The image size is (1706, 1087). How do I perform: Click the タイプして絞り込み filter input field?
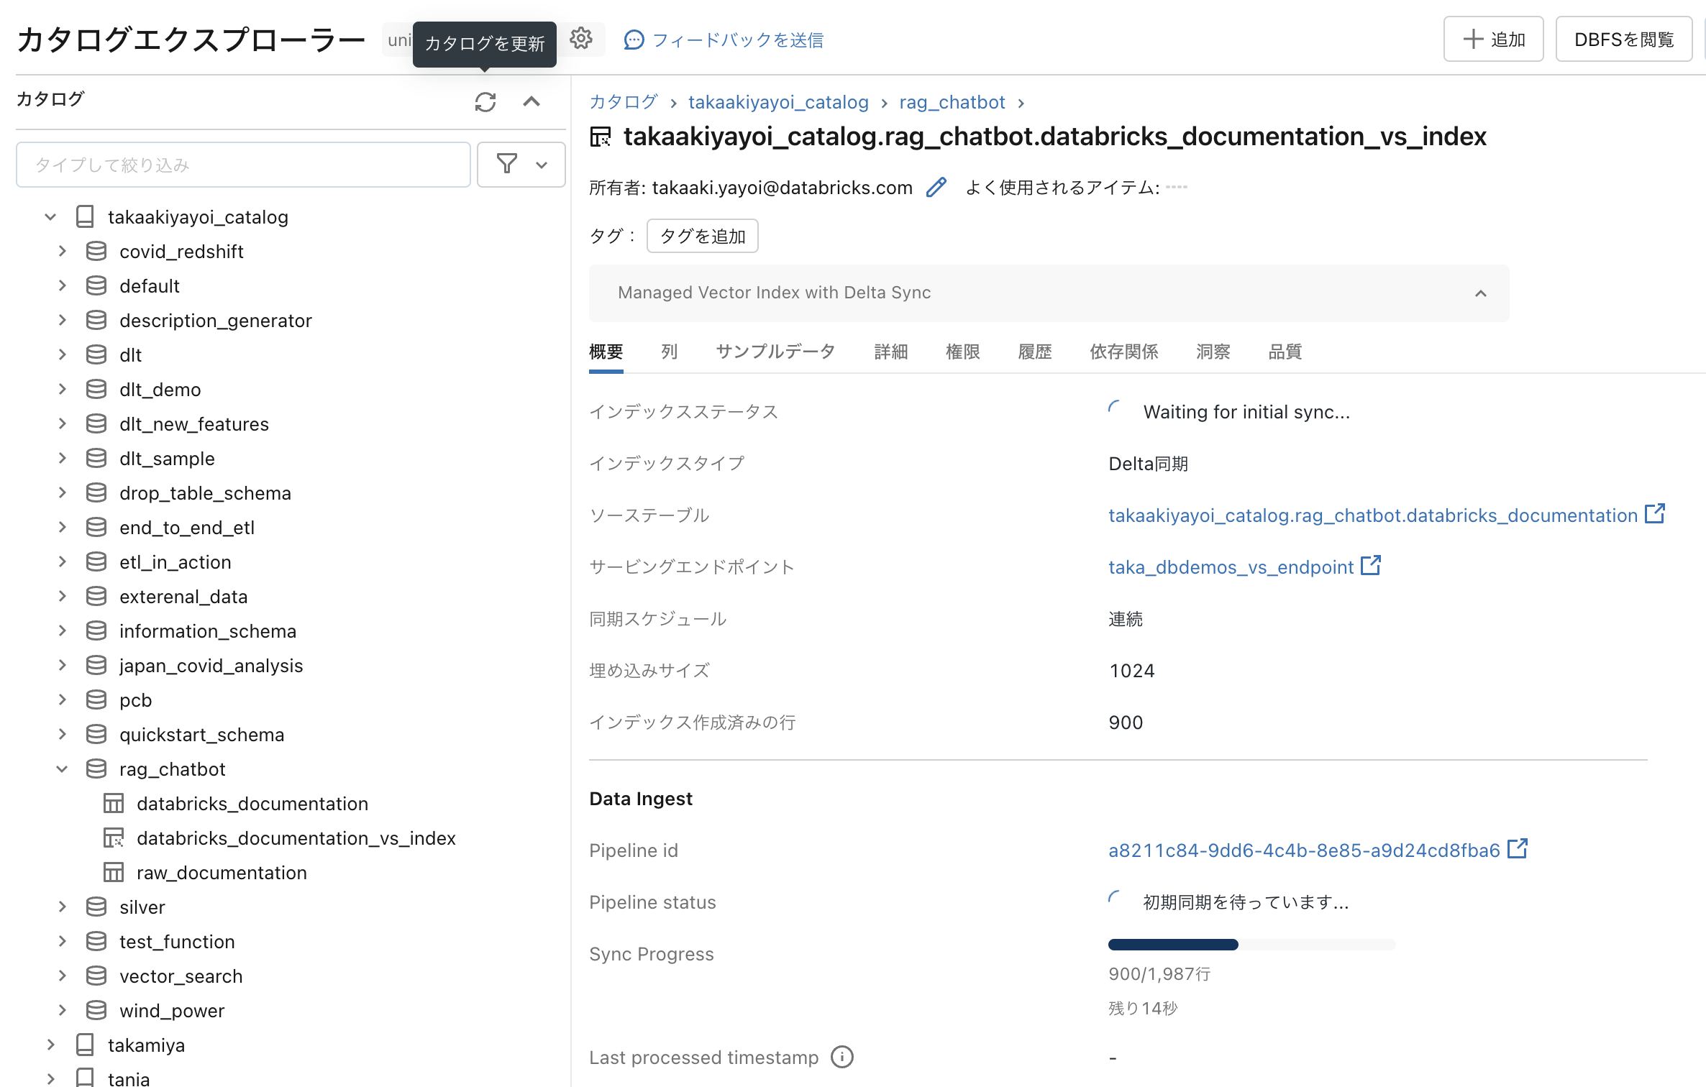(x=243, y=165)
